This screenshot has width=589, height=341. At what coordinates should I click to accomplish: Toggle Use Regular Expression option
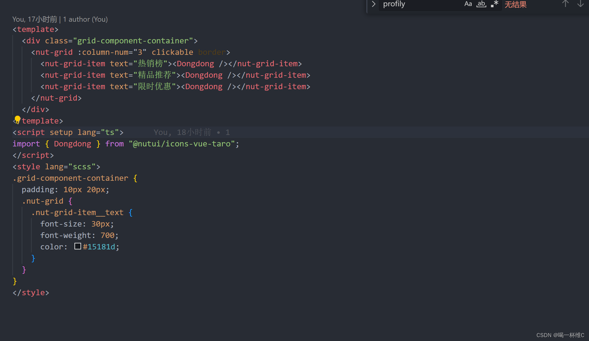point(494,4)
